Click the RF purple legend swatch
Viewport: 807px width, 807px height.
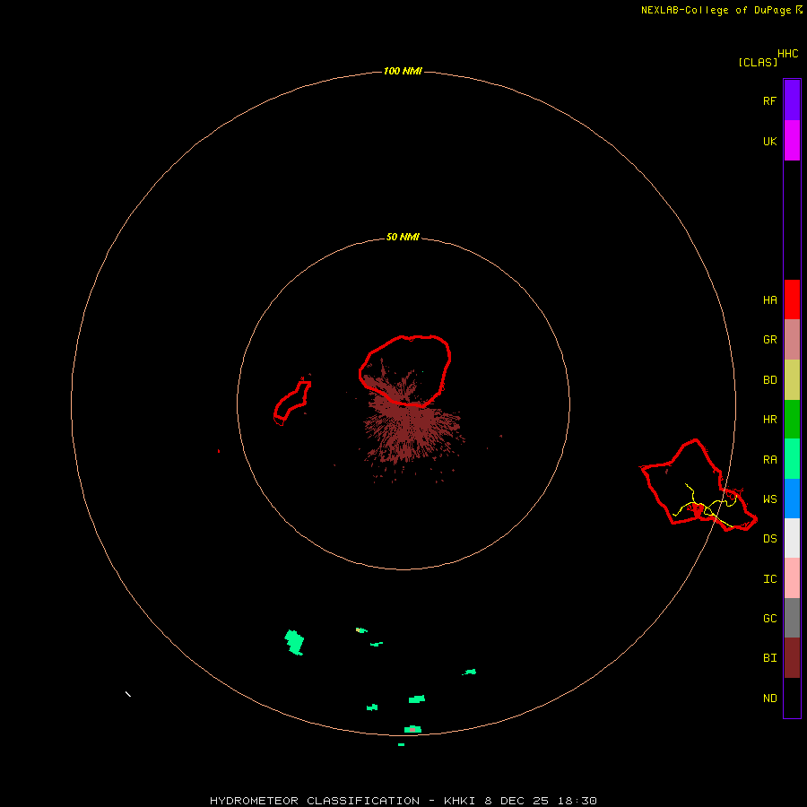(792, 100)
